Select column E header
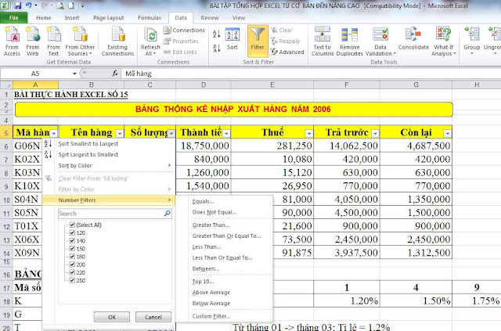501x331 pixels. pyautogui.click(x=272, y=85)
